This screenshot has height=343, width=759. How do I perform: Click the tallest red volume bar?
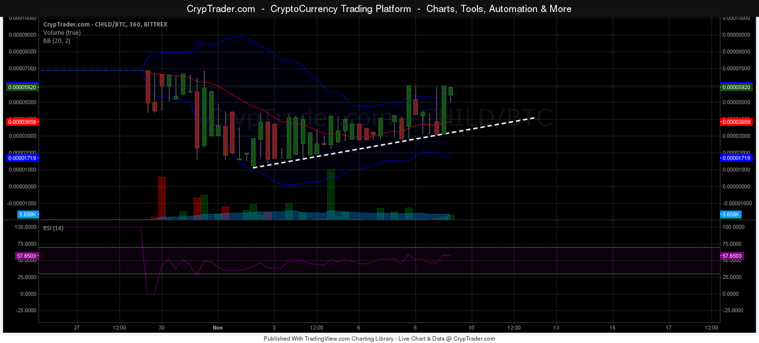click(x=161, y=198)
